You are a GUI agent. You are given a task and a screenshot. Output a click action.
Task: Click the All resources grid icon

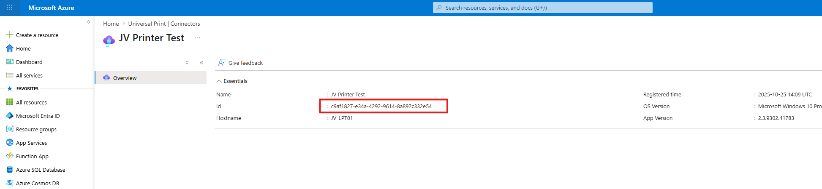pyautogui.click(x=10, y=102)
